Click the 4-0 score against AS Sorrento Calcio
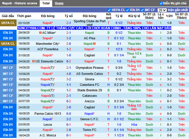Viewport: 189px width, 139px height. coord(69,74)
